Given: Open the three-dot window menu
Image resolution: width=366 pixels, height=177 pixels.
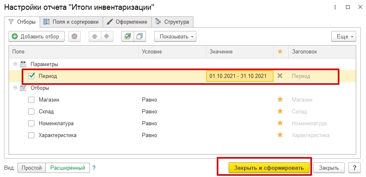Looking at the screenshot, I should pyautogui.click(x=335, y=7).
